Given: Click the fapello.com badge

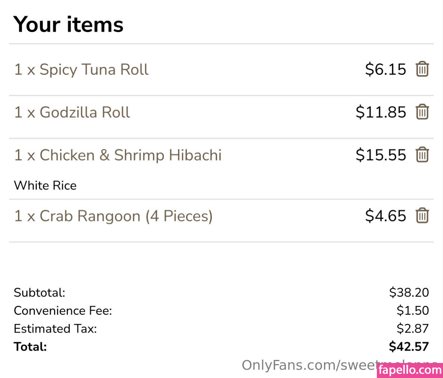Looking at the screenshot, I should pos(410,370).
